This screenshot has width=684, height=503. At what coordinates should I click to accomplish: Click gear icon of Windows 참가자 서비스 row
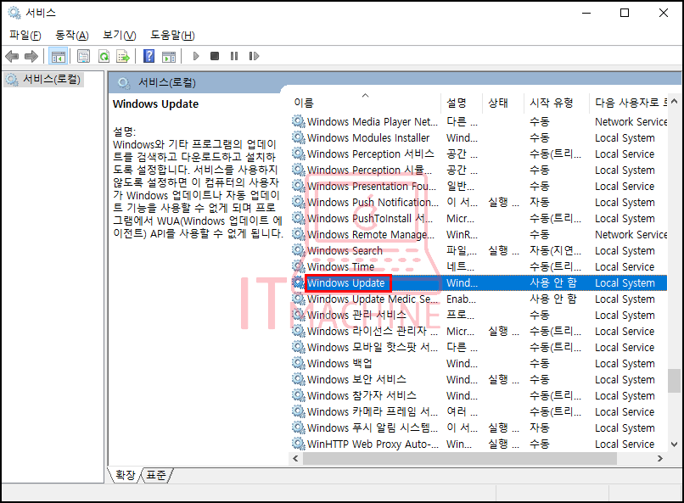[299, 395]
